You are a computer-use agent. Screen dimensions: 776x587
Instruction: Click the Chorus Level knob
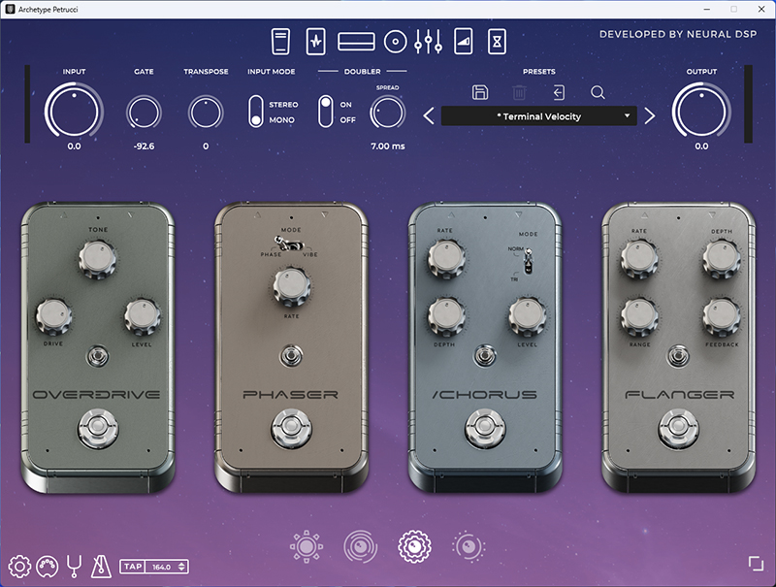coord(528,316)
